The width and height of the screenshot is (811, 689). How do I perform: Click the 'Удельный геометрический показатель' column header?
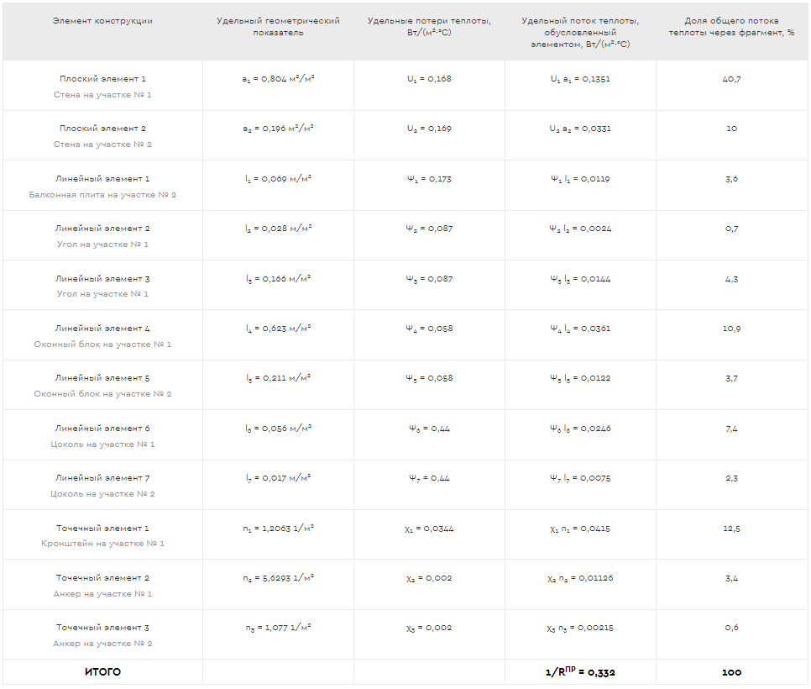coord(278,27)
